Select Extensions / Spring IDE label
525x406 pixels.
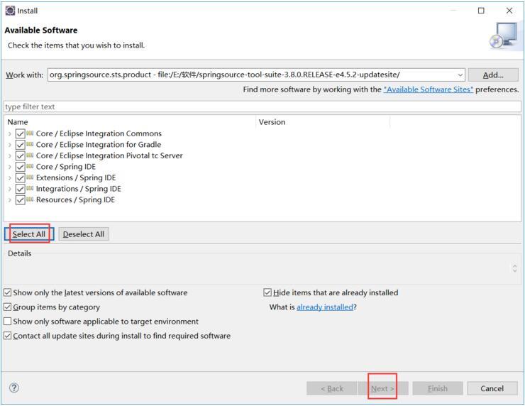coord(76,177)
